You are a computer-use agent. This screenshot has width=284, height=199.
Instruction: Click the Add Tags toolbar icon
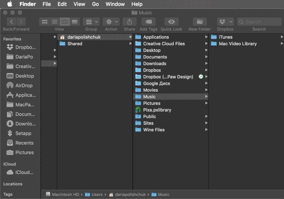click(149, 22)
